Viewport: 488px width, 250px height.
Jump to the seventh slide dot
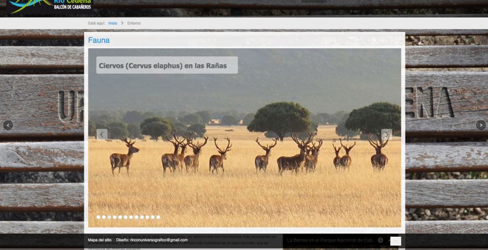131,217
